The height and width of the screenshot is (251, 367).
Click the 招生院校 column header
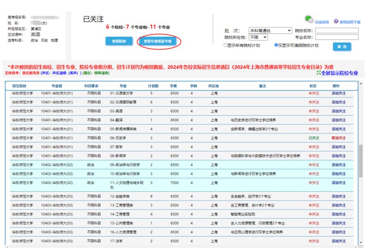point(19,86)
